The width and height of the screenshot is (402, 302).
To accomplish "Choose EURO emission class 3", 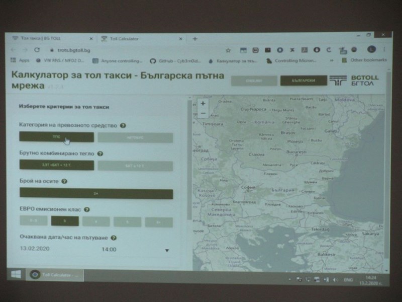I will pyautogui.click(x=64, y=221).
